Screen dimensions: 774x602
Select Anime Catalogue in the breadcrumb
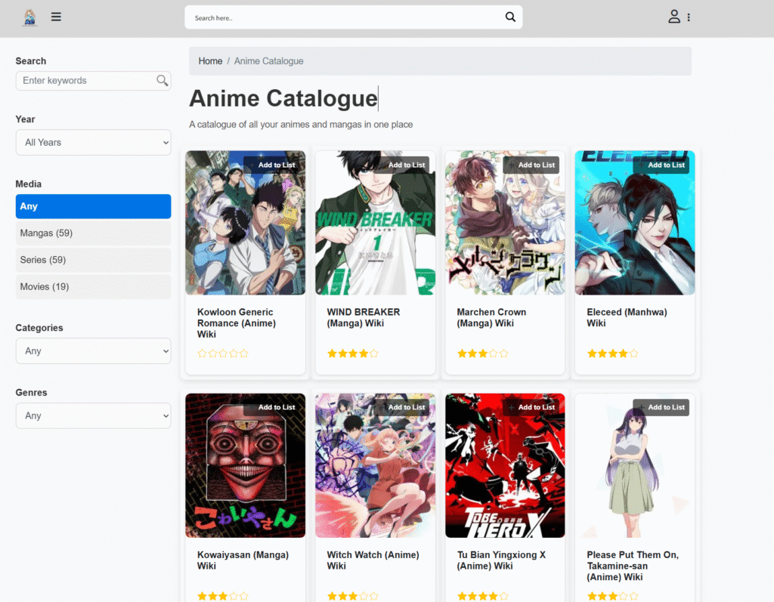(x=268, y=60)
